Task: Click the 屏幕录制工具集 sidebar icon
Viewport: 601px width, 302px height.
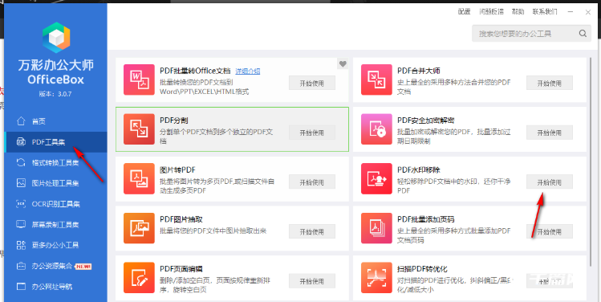Action: (21, 224)
